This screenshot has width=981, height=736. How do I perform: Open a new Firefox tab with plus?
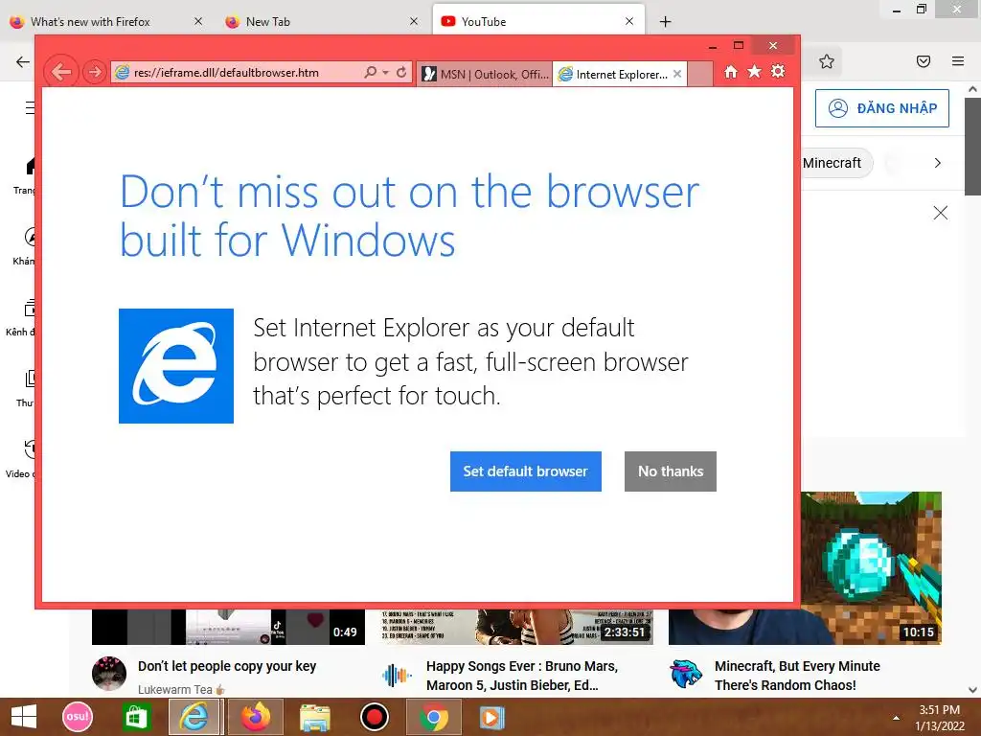pyautogui.click(x=665, y=22)
